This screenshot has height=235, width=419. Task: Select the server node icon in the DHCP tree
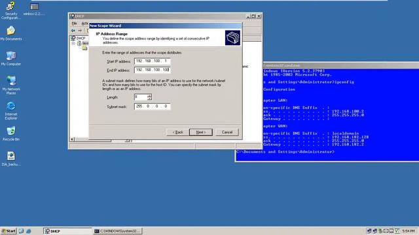tap(79, 43)
